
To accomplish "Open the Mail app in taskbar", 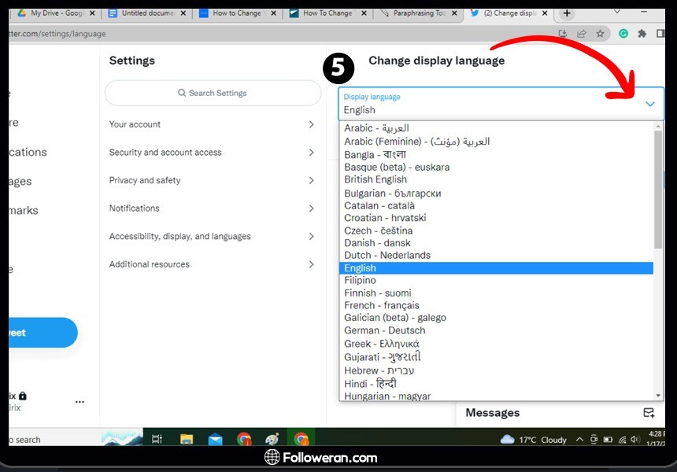I will click(215, 439).
